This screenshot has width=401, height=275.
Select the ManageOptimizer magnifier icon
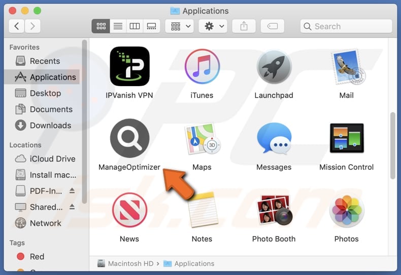[129, 138]
